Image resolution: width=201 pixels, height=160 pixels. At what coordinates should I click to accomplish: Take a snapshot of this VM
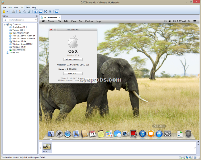point(20,12)
